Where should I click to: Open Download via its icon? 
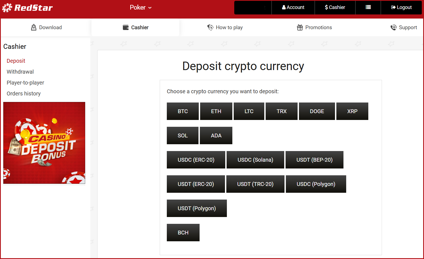(x=34, y=27)
